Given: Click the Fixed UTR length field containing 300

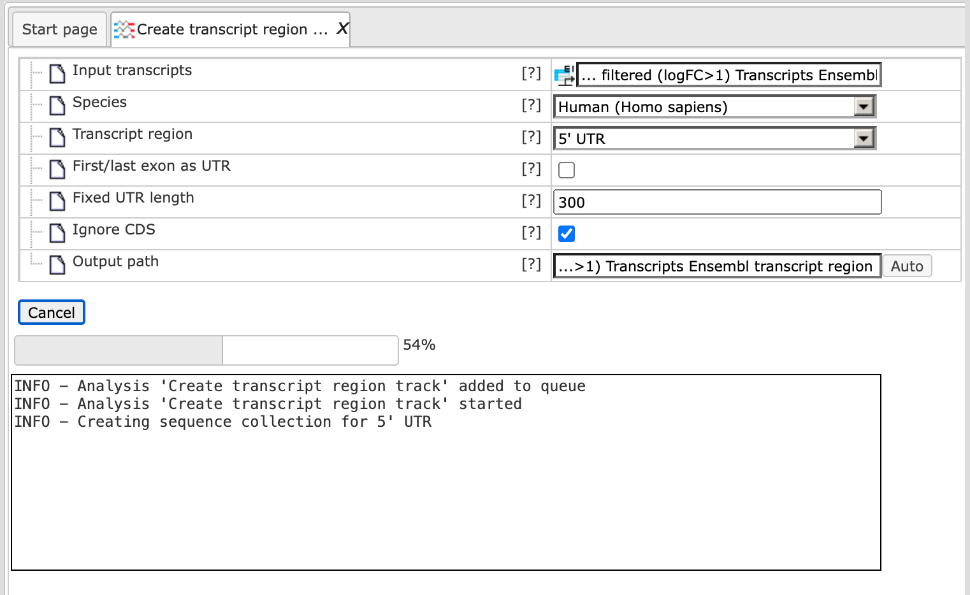Looking at the screenshot, I should (x=718, y=202).
